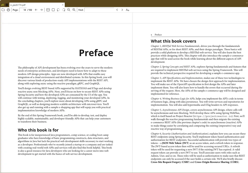Go to the previous page arrow
The width and height of the screenshot is (248, 173).
36,10
